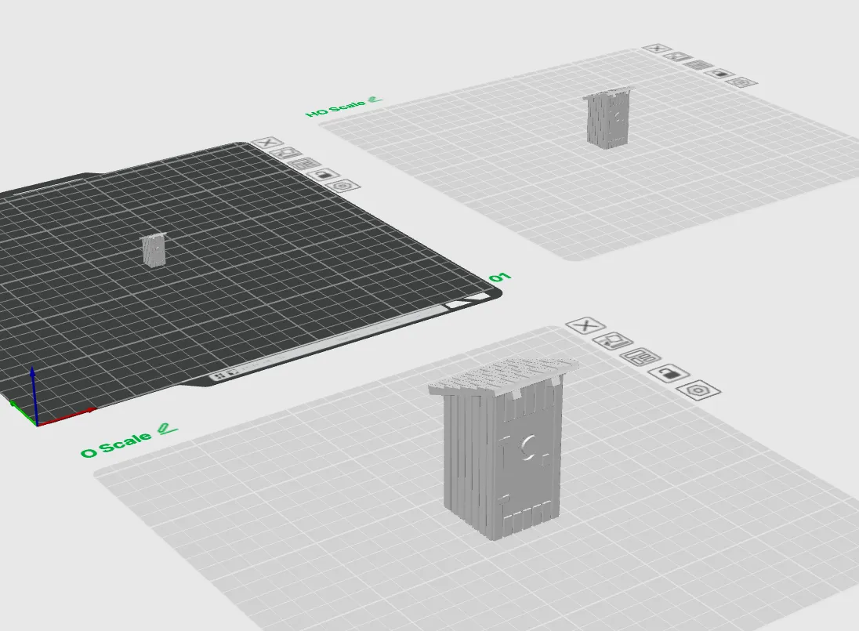
Task: Arrange objects on the O Scale plate
Action: [640, 357]
